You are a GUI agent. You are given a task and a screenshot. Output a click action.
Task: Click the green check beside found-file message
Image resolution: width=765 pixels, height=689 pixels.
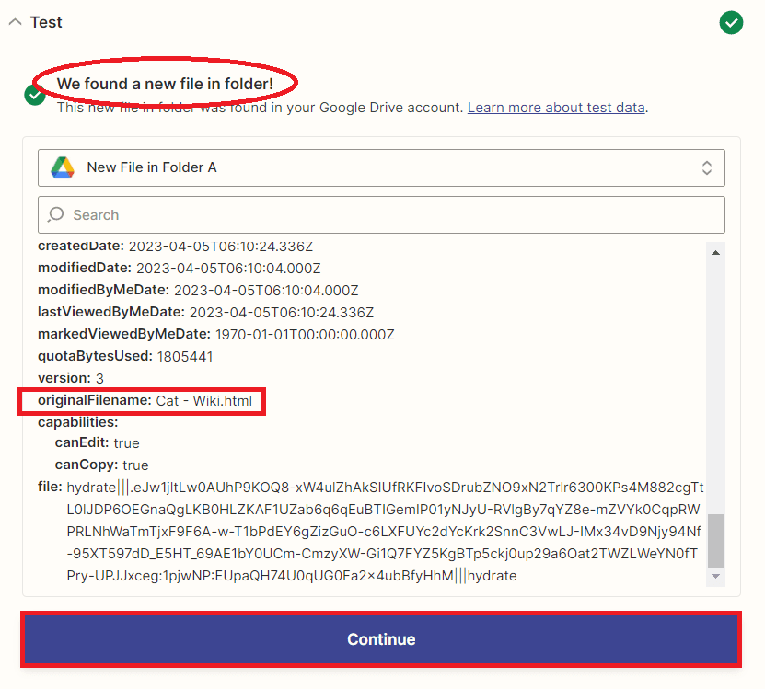35,95
